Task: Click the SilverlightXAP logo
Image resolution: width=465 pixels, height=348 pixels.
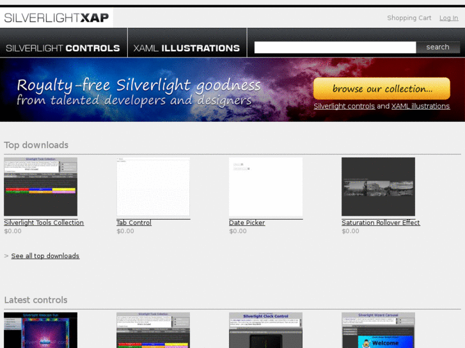Action: [56, 18]
